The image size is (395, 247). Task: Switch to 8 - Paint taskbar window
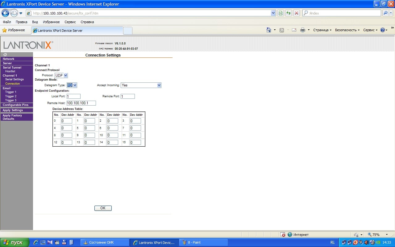click(203, 242)
